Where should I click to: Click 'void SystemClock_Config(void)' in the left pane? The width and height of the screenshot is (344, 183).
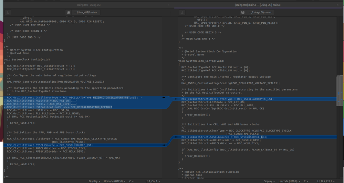point(27,59)
